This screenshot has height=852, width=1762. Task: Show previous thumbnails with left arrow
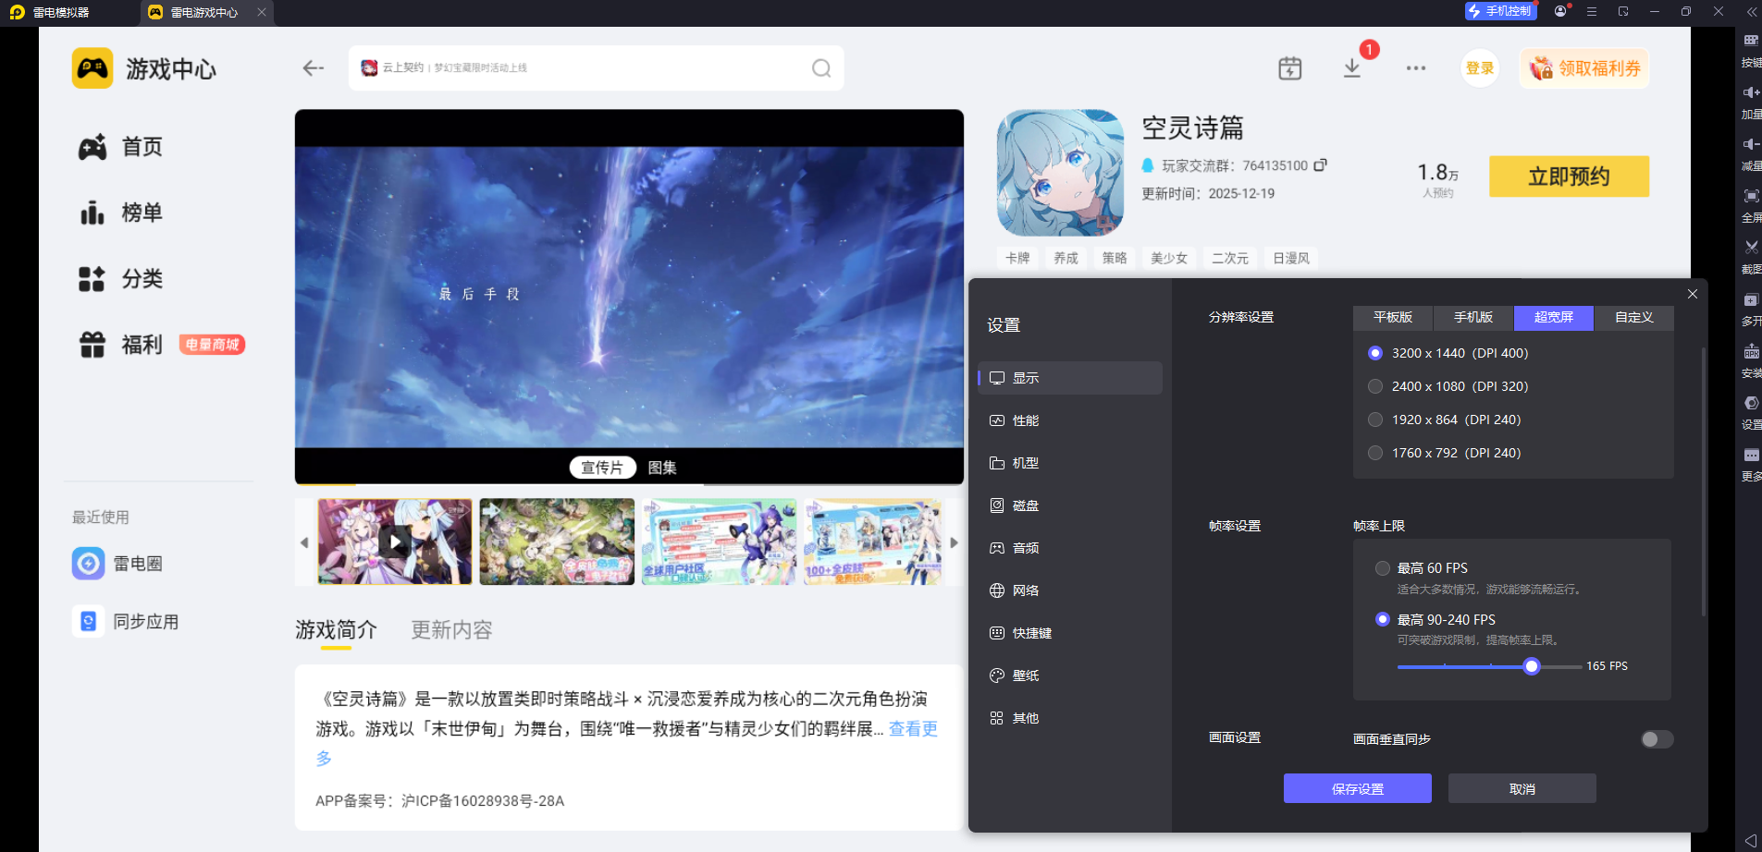click(x=304, y=542)
